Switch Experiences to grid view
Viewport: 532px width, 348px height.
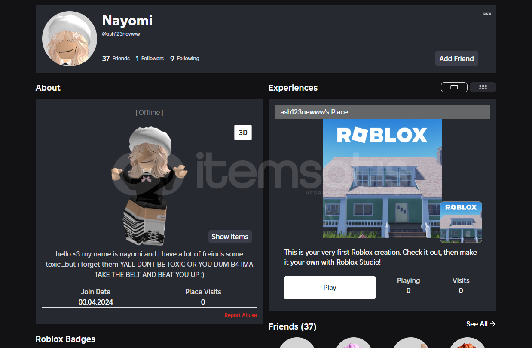click(483, 87)
